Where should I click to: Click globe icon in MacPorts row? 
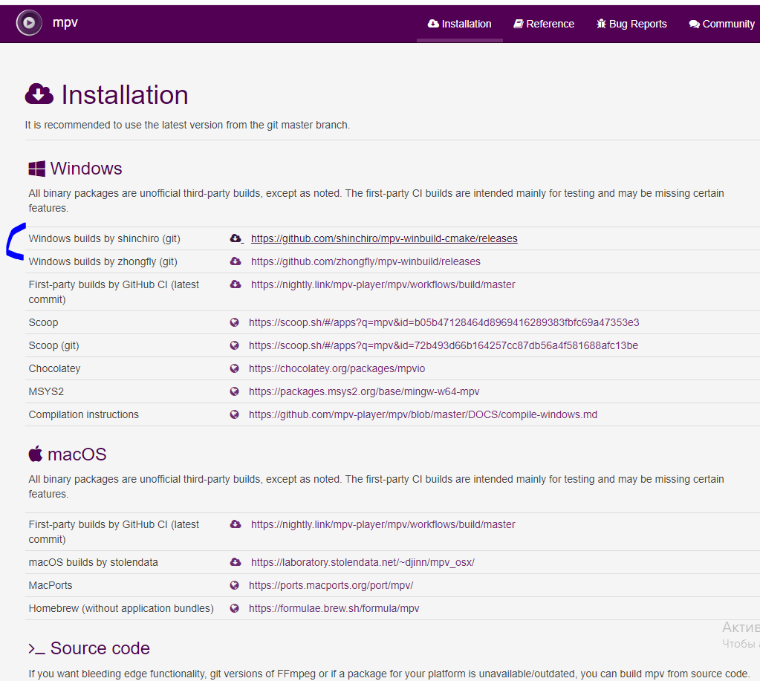tap(235, 585)
